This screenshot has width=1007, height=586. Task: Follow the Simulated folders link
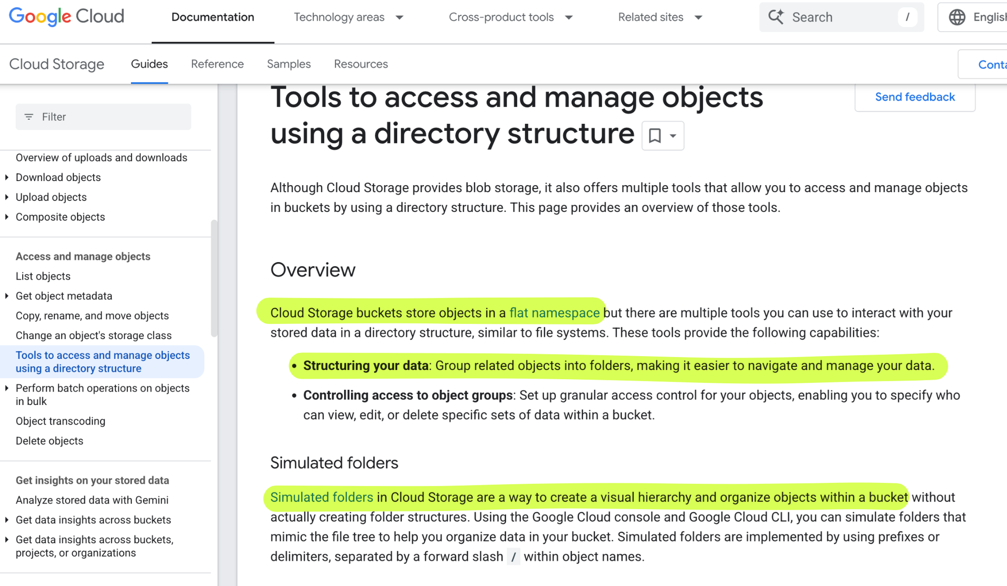(x=322, y=497)
